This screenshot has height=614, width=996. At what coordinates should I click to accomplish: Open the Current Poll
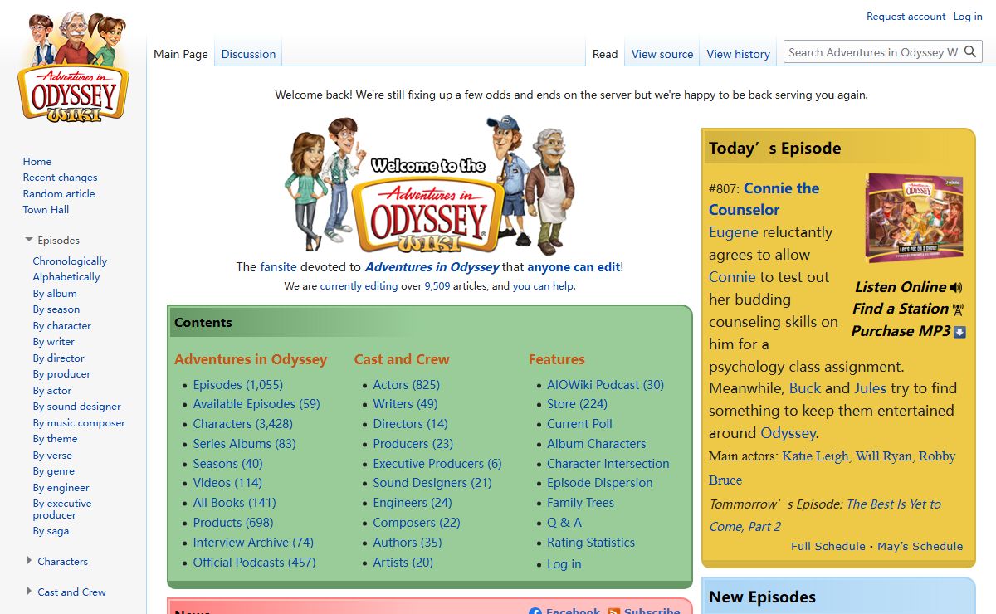(x=580, y=424)
